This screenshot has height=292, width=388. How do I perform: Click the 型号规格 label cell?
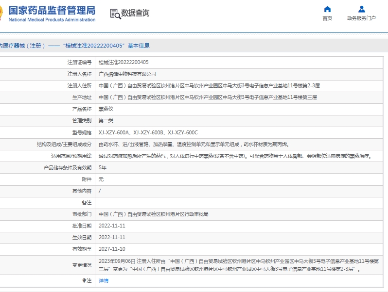[x=47, y=132]
